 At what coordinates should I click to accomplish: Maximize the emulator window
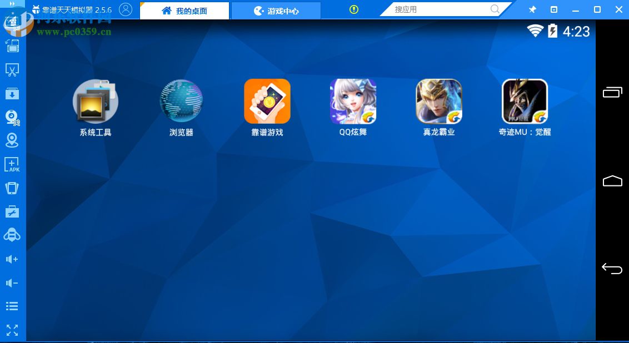pyautogui.click(x=597, y=9)
